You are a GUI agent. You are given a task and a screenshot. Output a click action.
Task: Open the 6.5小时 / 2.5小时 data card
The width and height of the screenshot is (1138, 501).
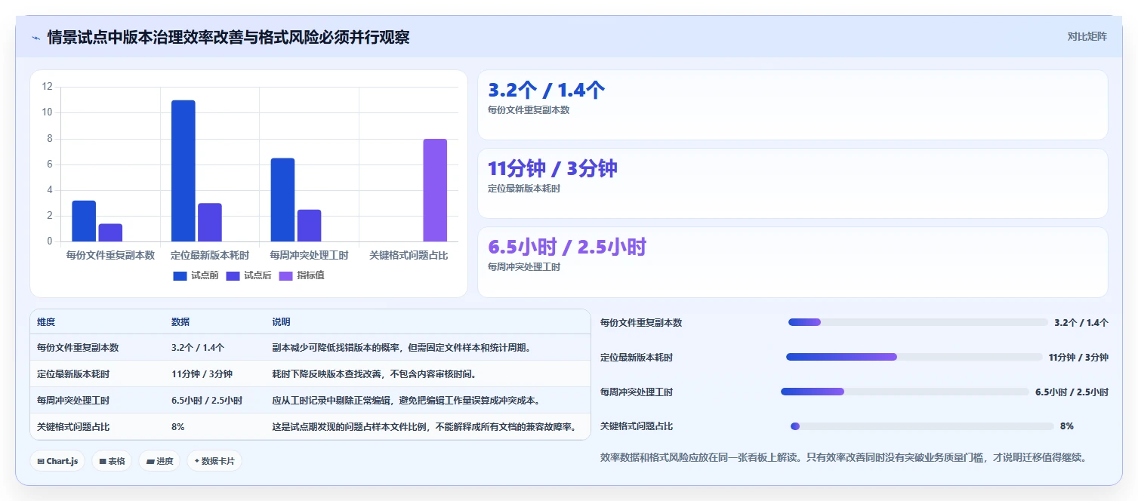pos(793,262)
